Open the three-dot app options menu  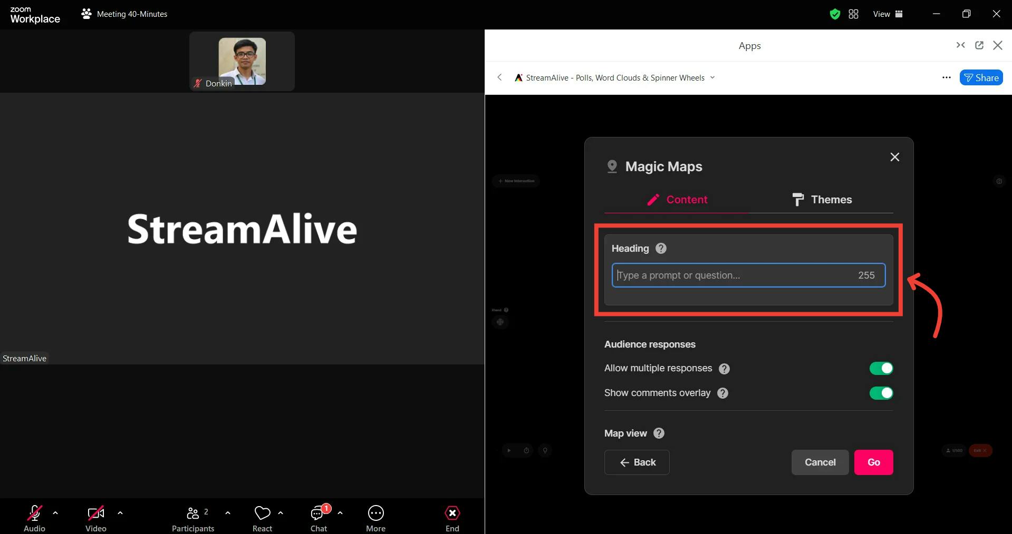pos(947,77)
